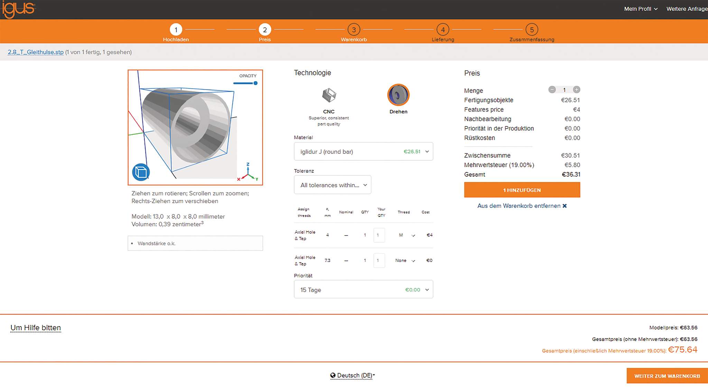
Task: Select the CNC technology icon
Action: (x=329, y=95)
